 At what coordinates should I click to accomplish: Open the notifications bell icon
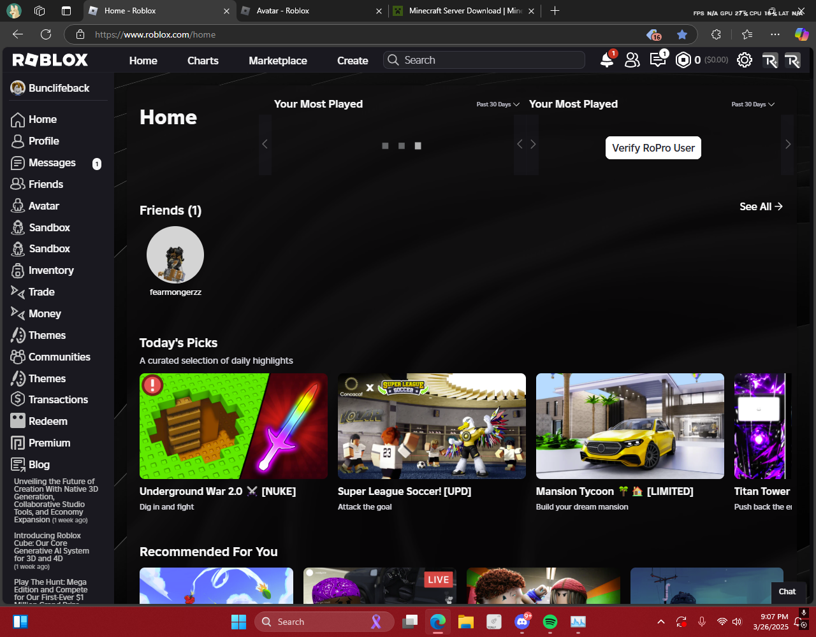607,60
